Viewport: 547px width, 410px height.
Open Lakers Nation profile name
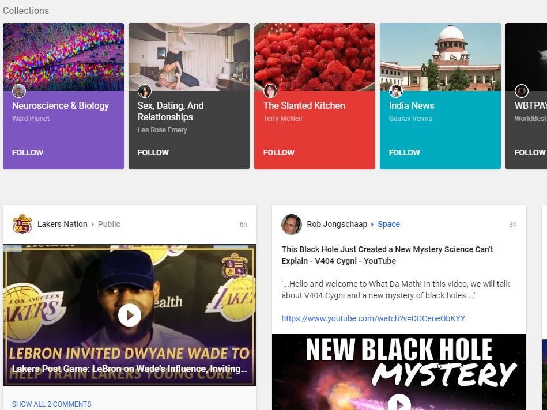coord(62,224)
